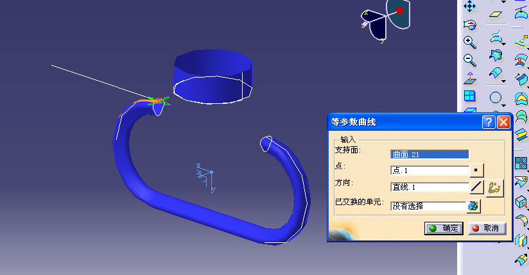The height and width of the screenshot is (275, 529).
Task: Click the point creation button beside 点 field
Action: coord(476,171)
